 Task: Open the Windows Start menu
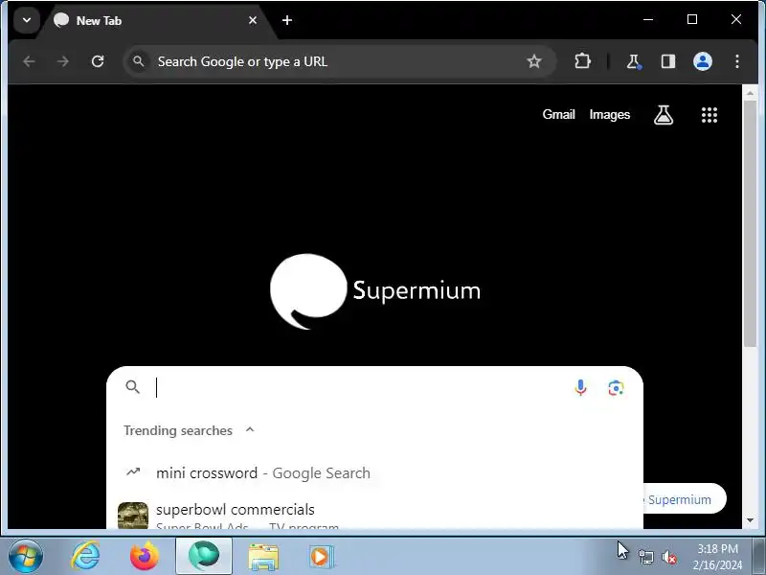26,557
